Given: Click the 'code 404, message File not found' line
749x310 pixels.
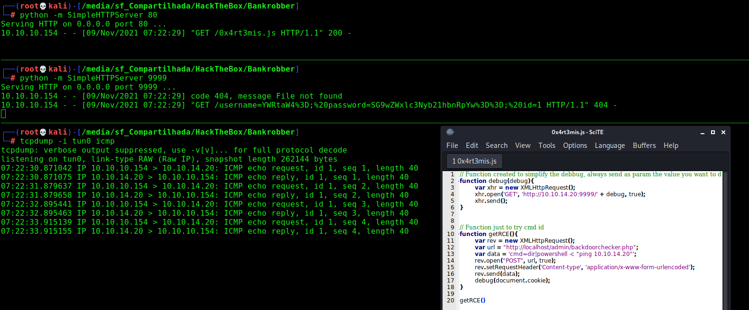Looking at the screenshot, I should [172, 96].
